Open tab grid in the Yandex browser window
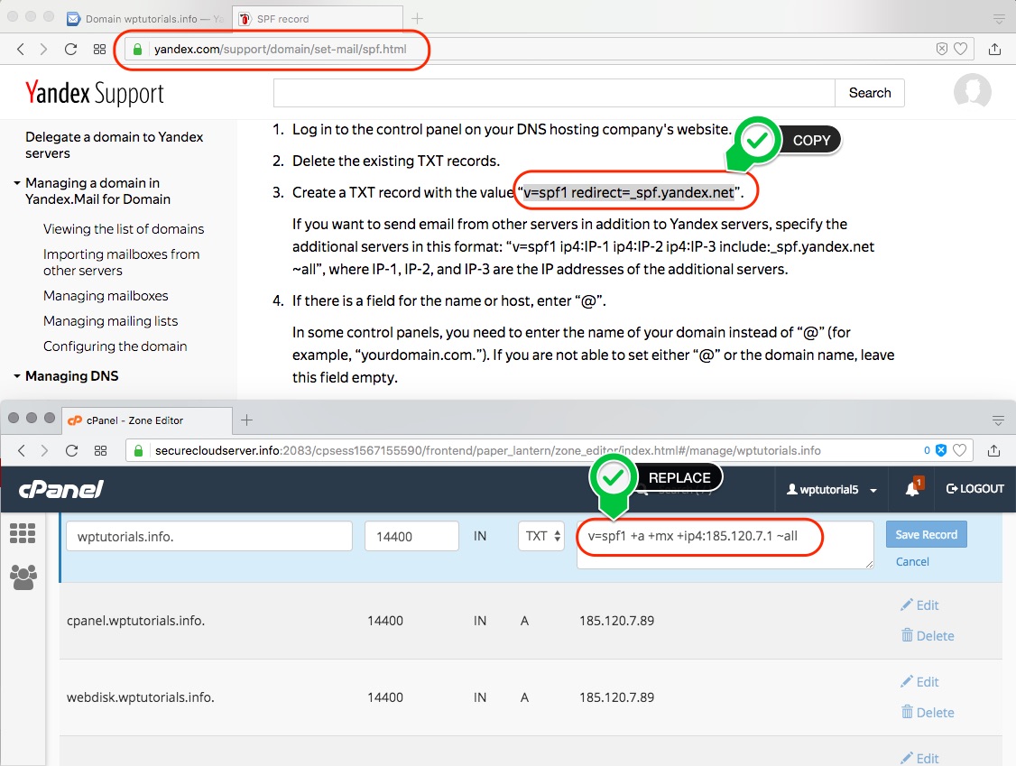This screenshot has height=766, width=1016. pos(100,50)
